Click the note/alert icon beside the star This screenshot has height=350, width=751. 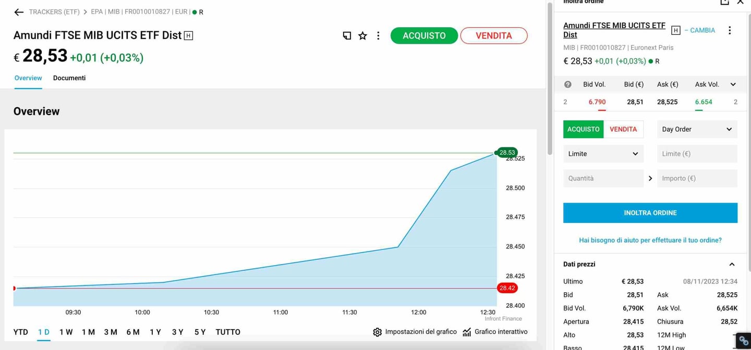coord(347,35)
